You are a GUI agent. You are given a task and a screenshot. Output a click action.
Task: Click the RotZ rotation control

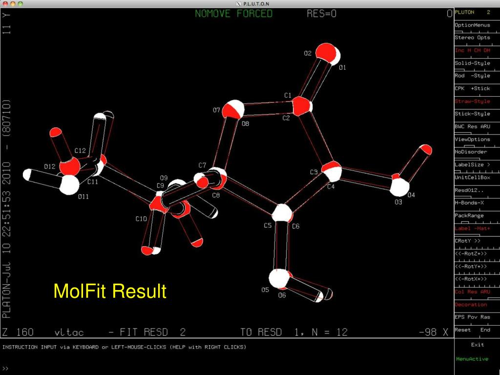click(x=472, y=253)
